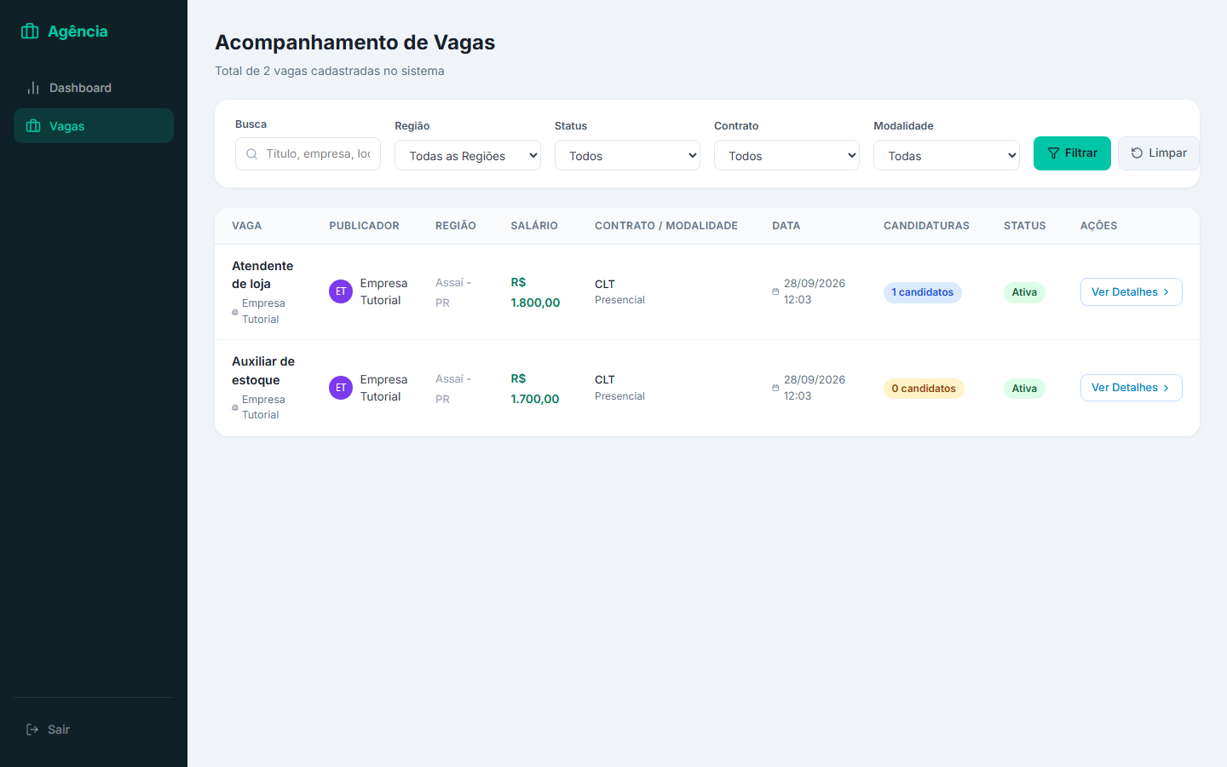Expand the Modalidade dropdown
1227x767 pixels.
click(x=947, y=155)
